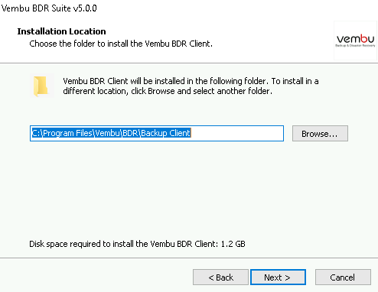Image resolution: width=378 pixels, height=292 pixels.
Task: Click blank area inside path field after text
Action: (x=237, y=133)
